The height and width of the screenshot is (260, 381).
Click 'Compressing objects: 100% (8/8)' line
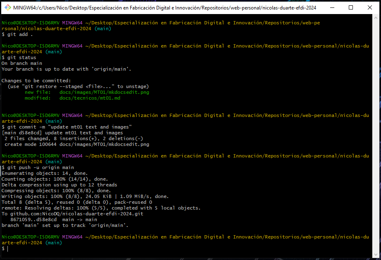point(56,191)
